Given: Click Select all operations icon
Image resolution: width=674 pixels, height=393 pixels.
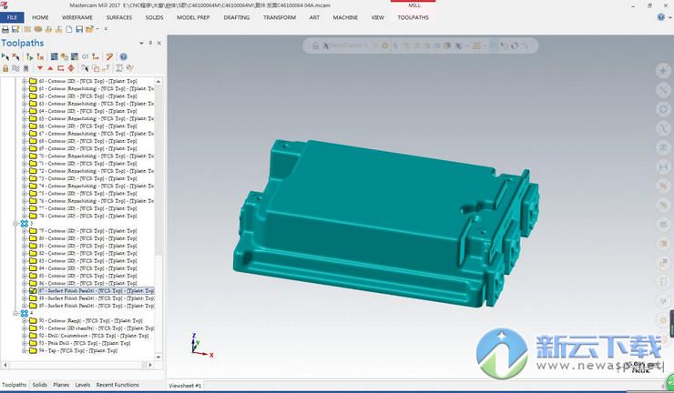Looking at the screenshot, I should click(x=5, y=56).
